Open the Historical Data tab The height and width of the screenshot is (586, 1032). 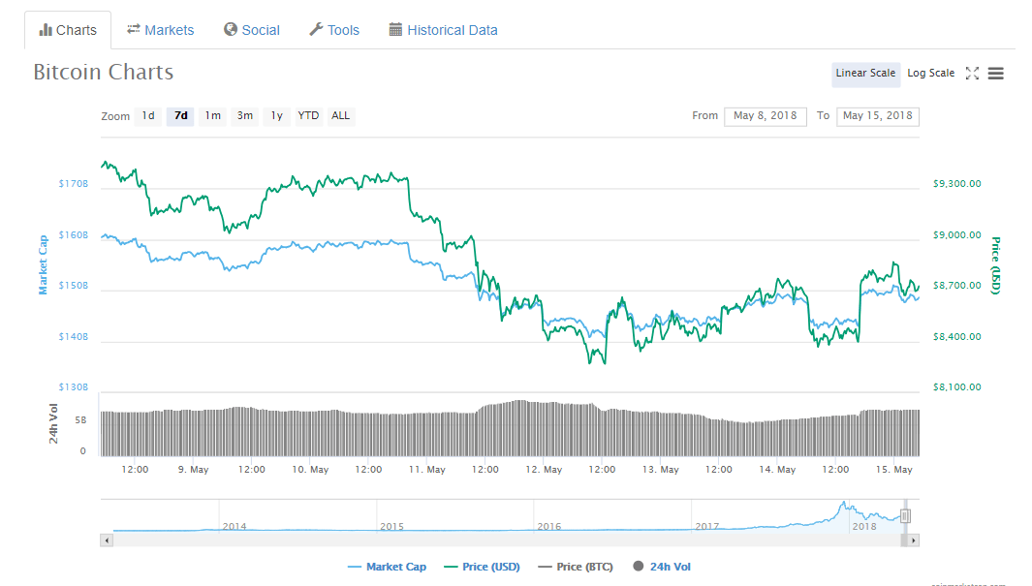443,30
